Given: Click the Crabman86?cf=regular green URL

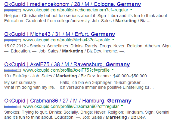Looking at the screenshot, I should click(x=71, y=106).
